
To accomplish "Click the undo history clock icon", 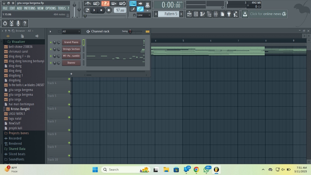I will [5, 23].
